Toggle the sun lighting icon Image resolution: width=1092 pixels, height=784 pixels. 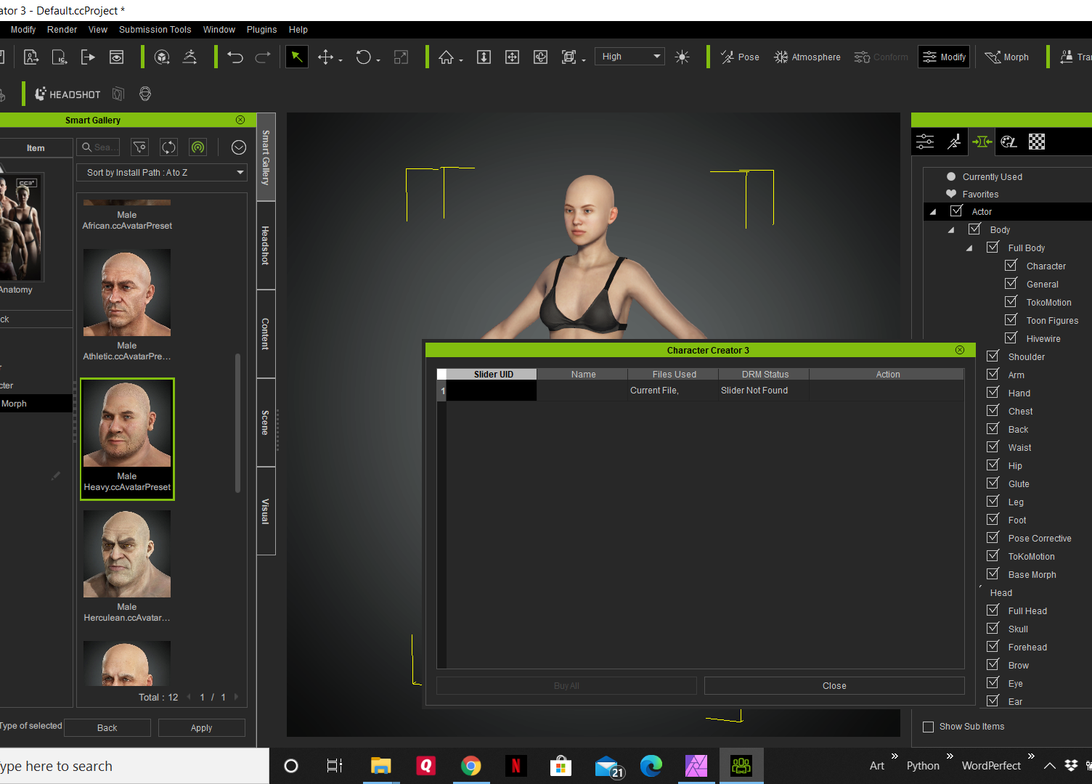682,57
